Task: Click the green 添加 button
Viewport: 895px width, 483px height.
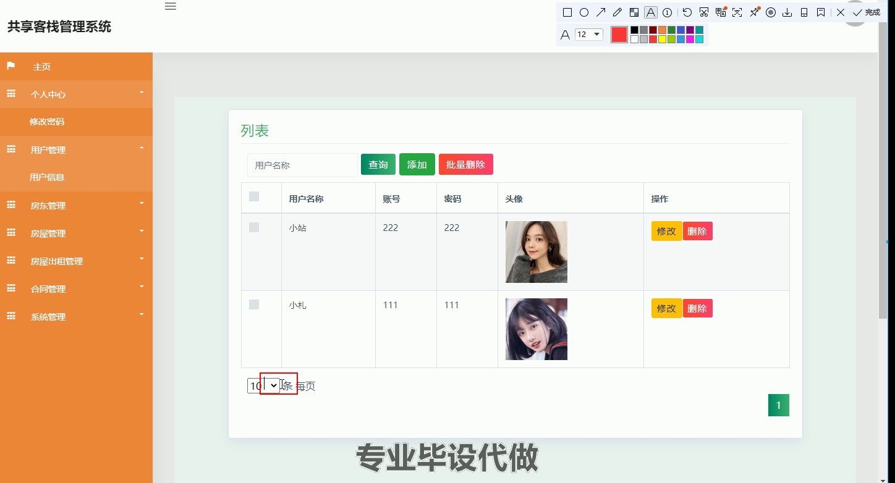Action: (417, 164)
